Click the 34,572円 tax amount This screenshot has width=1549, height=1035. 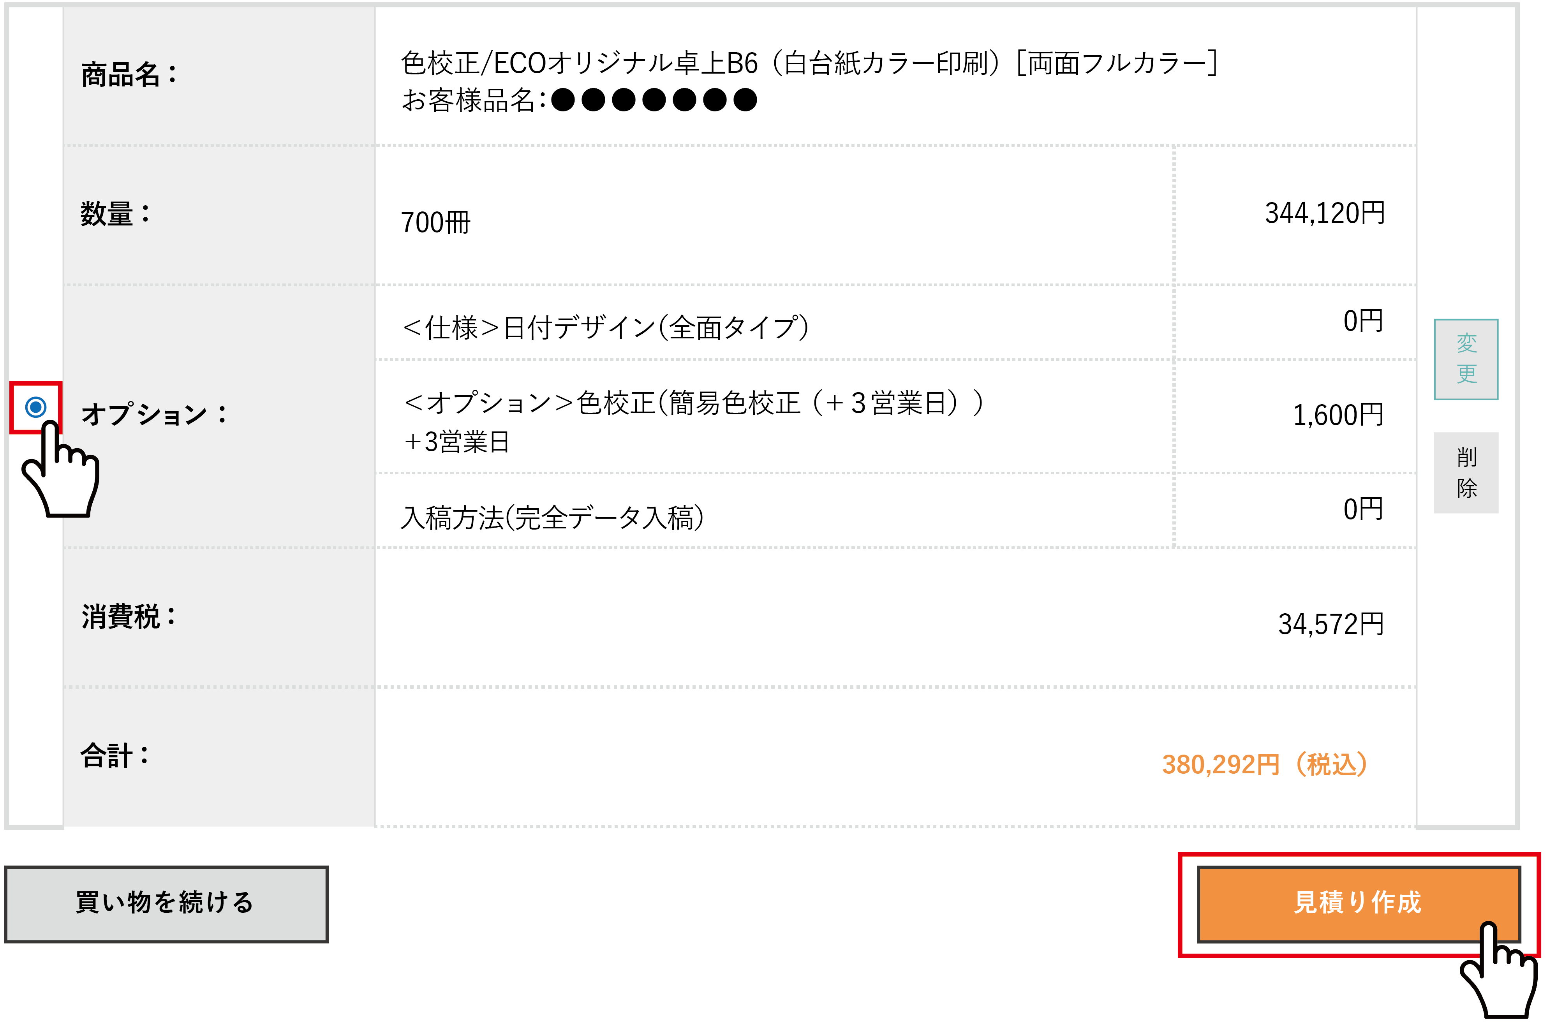point(1330,624)
